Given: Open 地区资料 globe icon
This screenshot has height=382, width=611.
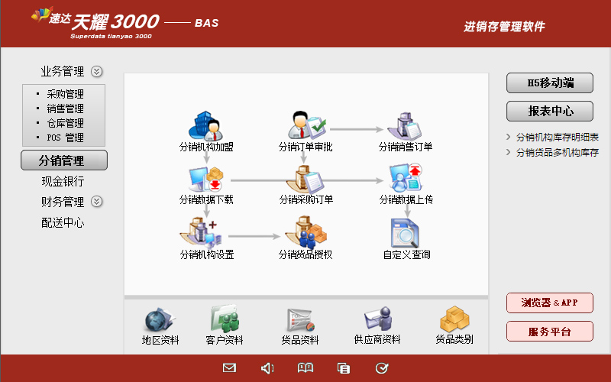Looking at the screenshot, I should (159, 319).
